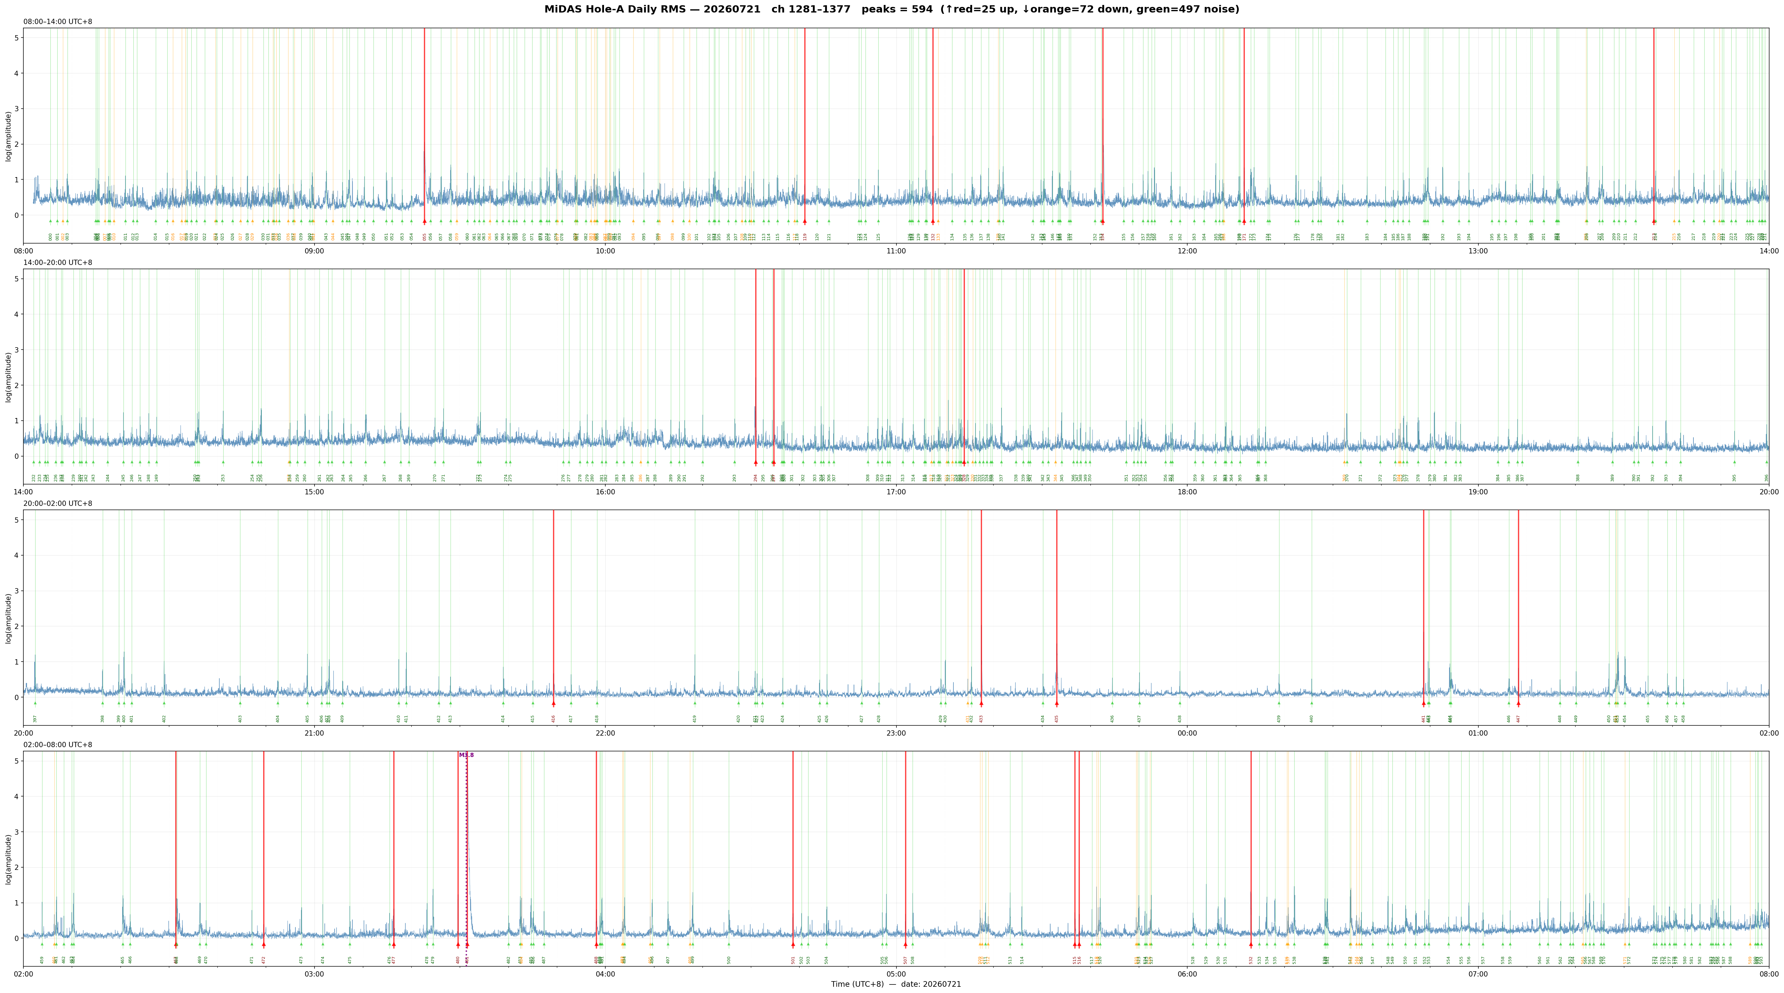
Task: Select the 16:00 time tick label
Action: click(x=605, y=492)
